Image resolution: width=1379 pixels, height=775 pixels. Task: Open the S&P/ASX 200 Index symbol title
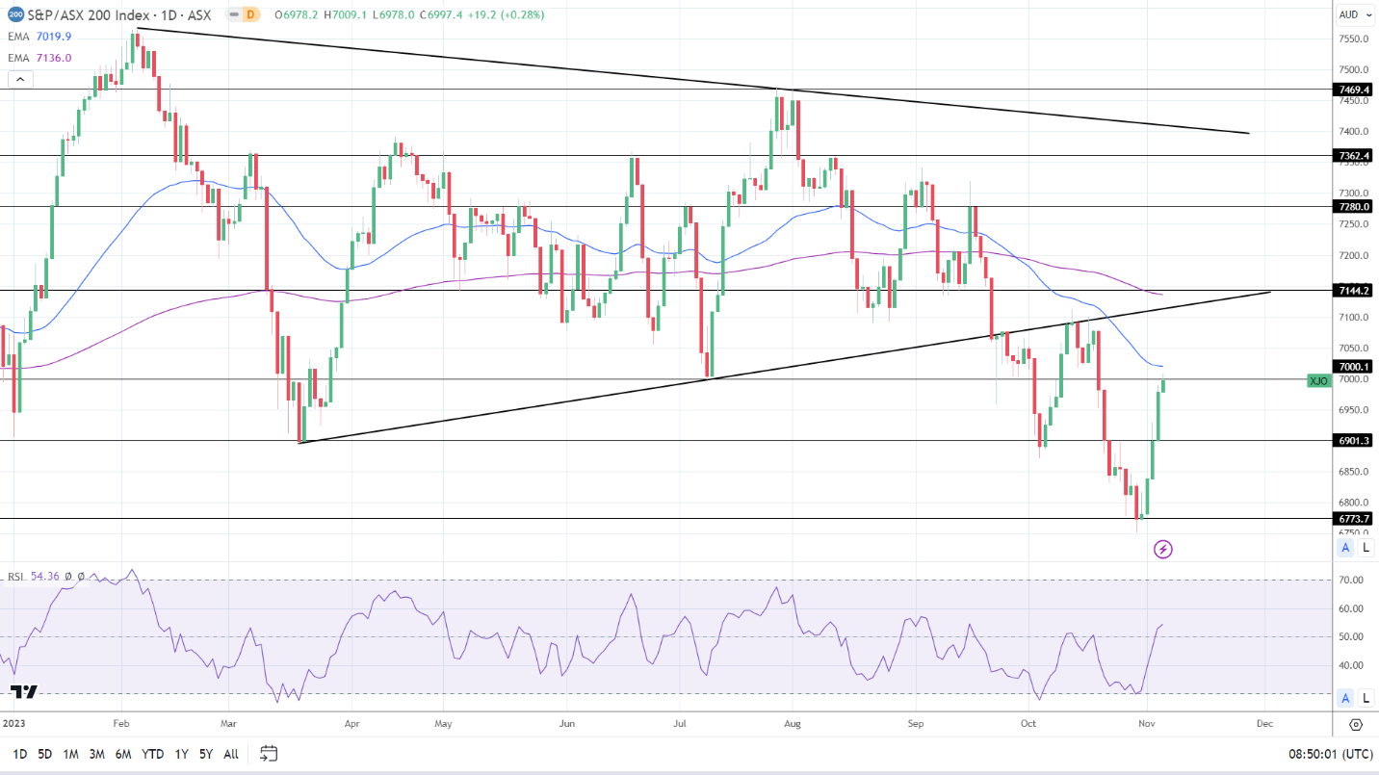[121, 14]
